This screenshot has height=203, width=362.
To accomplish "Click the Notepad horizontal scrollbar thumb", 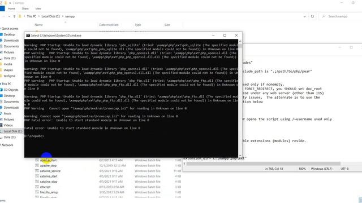I will (263, 164).
